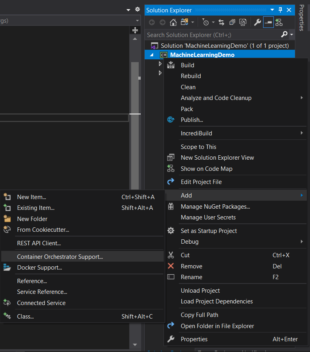
Task: Collapse the MachineLearningDemo project node
Action: [x=152, y=55]
